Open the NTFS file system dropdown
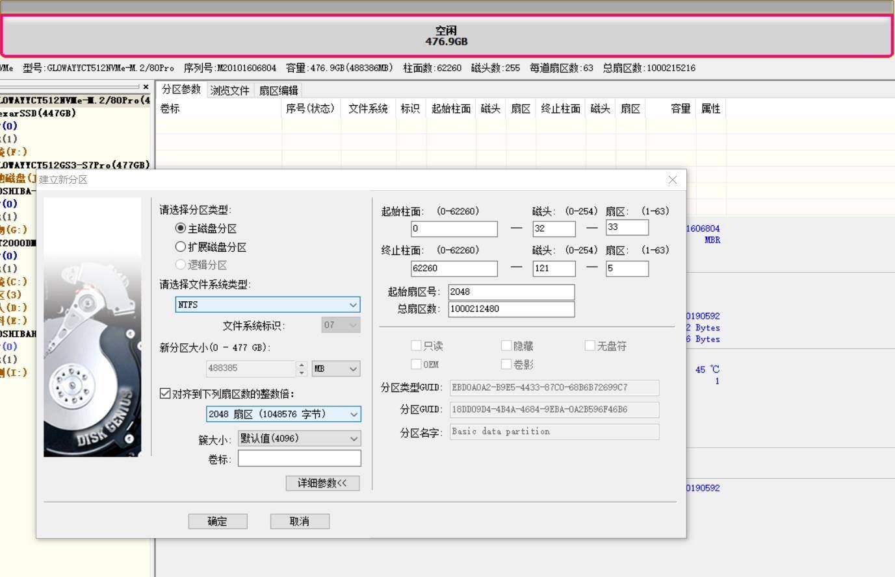895x577 pixels. click(x=352, y=304)
